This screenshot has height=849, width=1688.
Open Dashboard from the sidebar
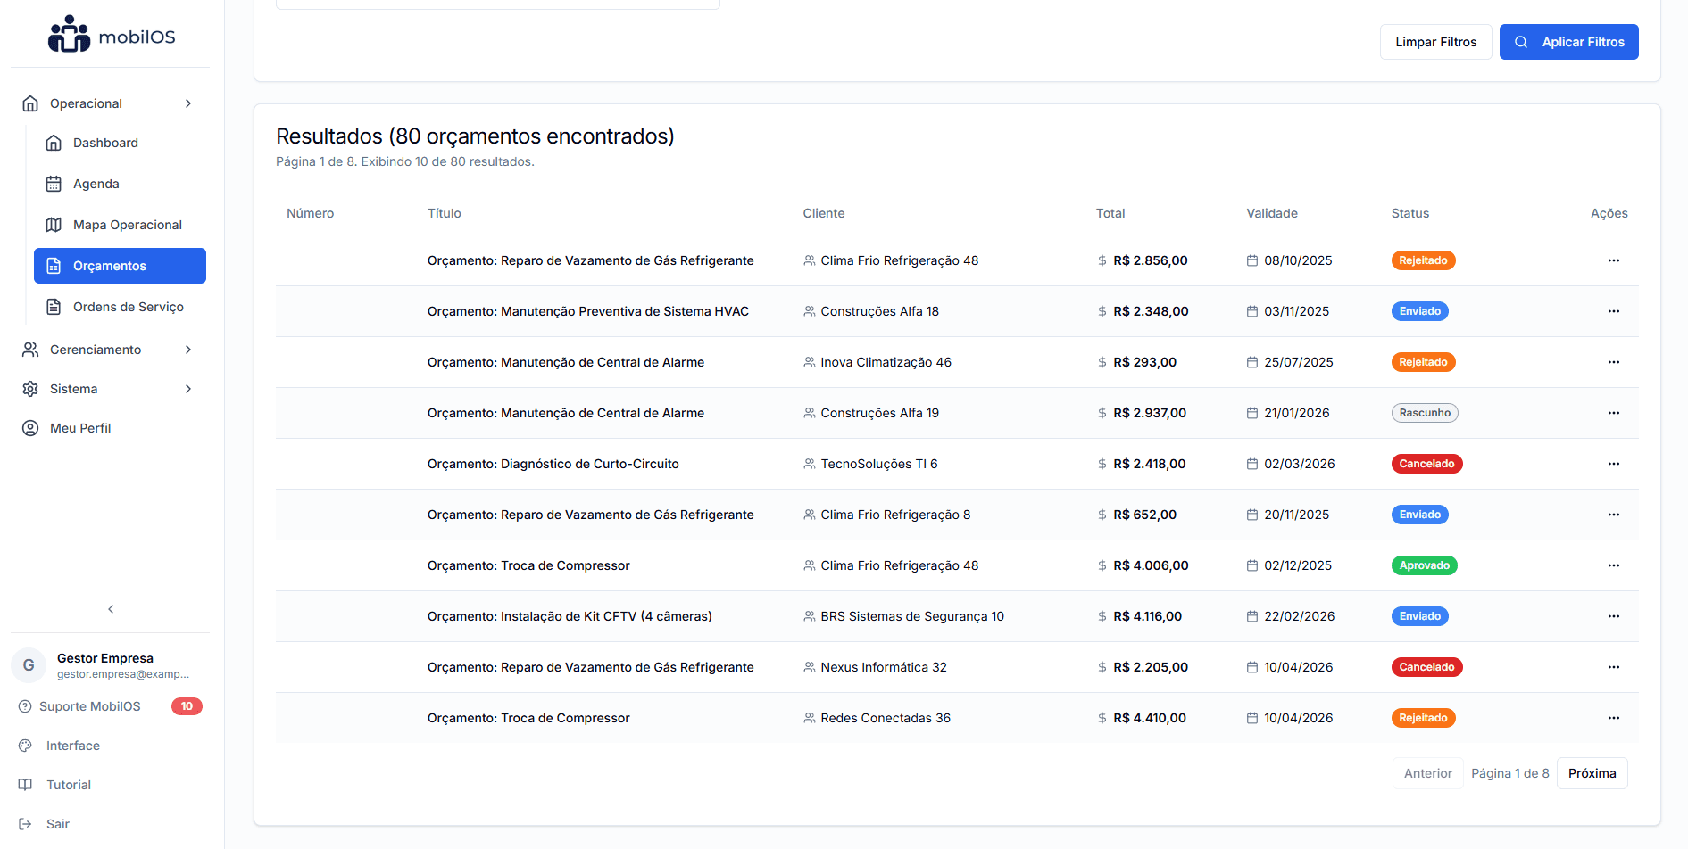click(x=105, y=143)
